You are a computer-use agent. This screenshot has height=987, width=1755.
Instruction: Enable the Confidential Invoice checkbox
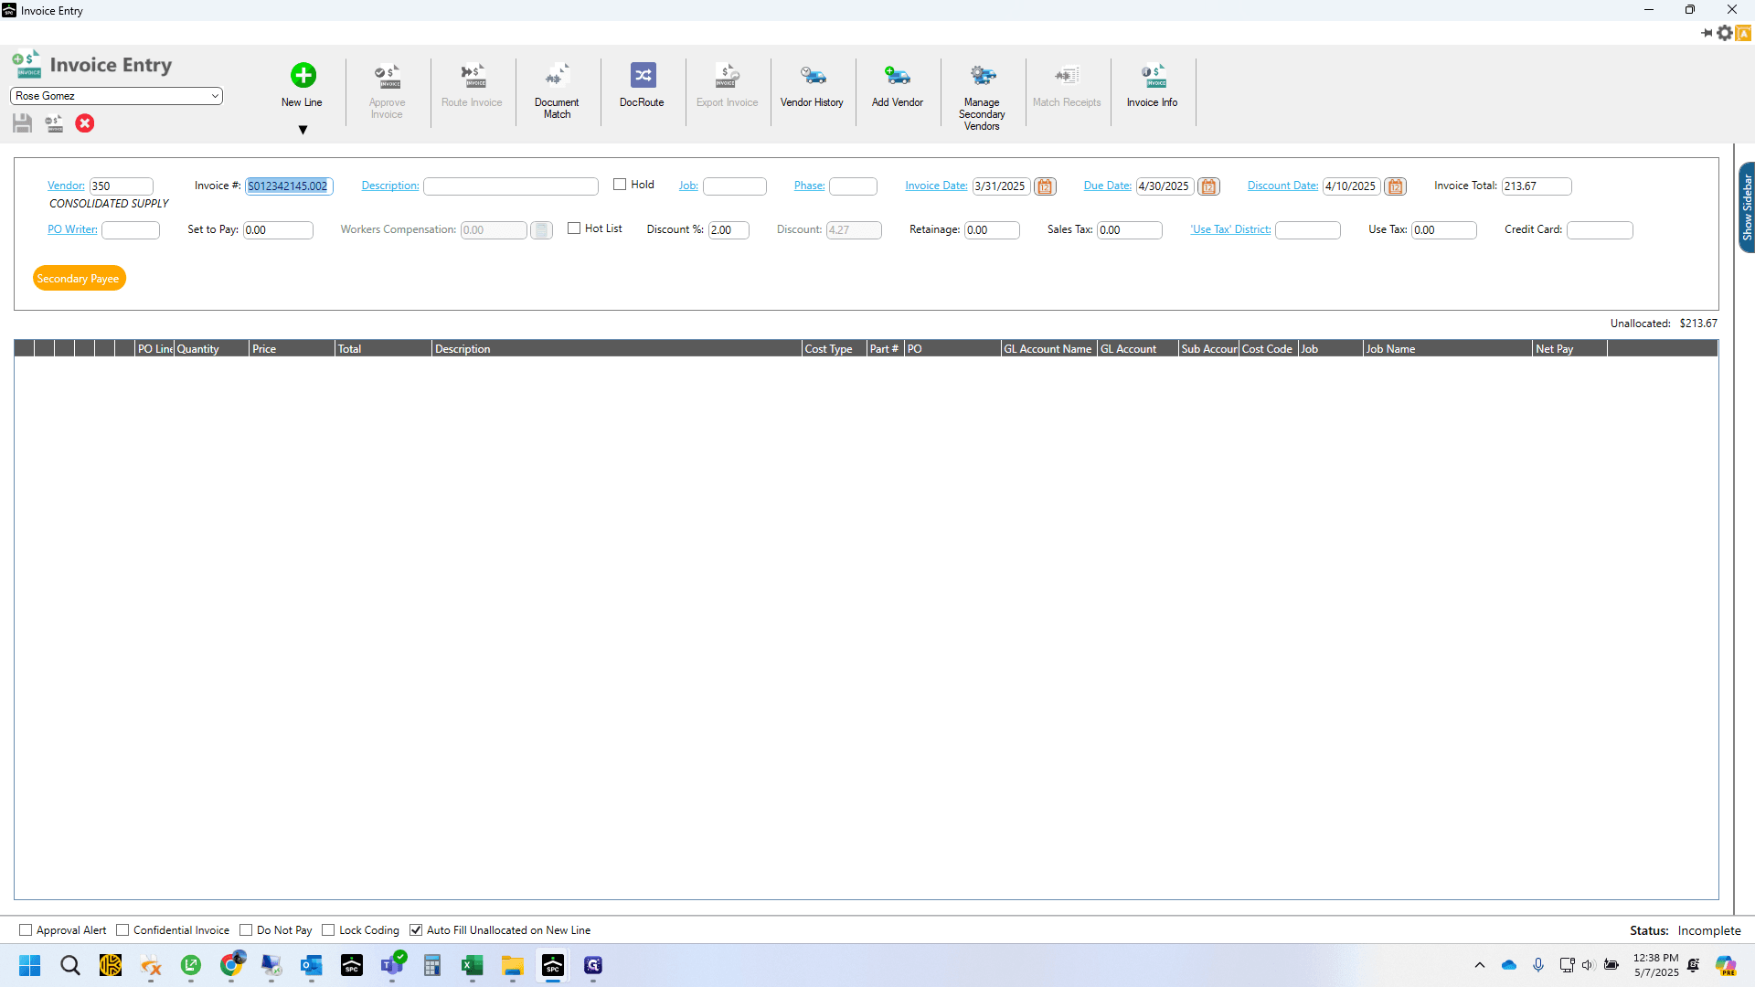point(122,930)
